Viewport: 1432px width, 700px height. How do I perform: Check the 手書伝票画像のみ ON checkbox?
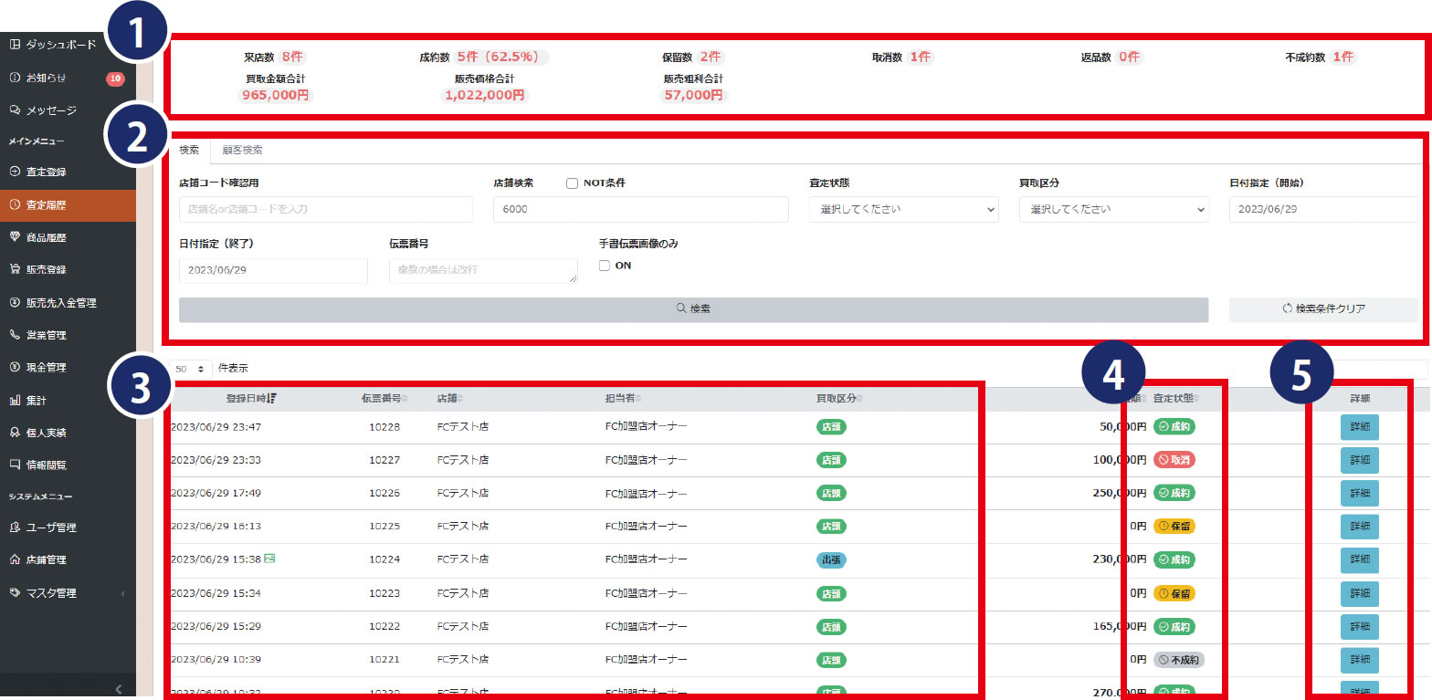605,266
